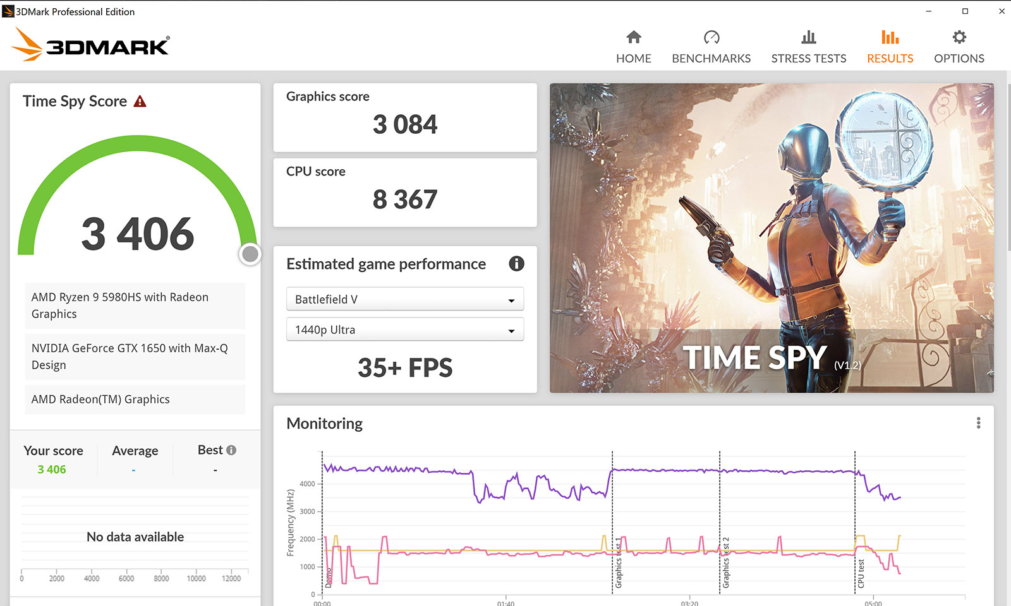Click the Time Spy preview image
Viewport: 1011px width, 606px height.
tap(772, 238)
